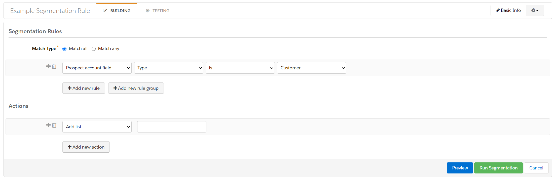Click the plus icon beside the Prospect account rule
Screen dimensions: 557x181
(x=48, y=66)
